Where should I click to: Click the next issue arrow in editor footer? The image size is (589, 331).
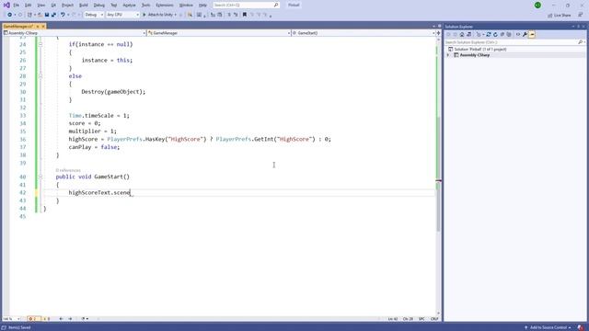pyautogui.click(x=70, y=319)
